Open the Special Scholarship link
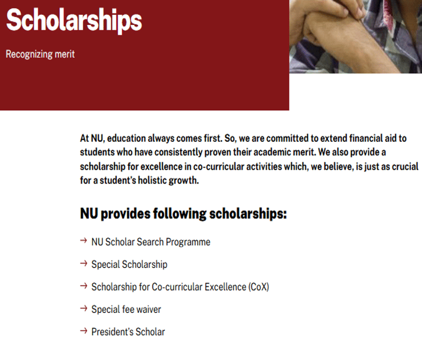The width and height of the screenshot is (422, 343). 129,264
